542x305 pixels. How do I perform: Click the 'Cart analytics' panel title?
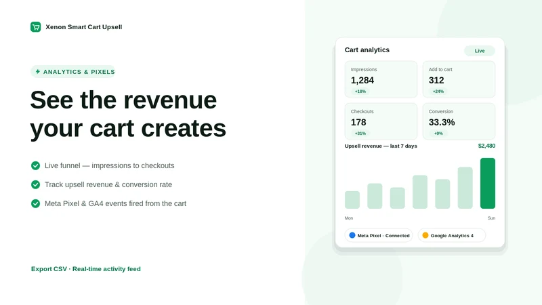click(367, 49)
